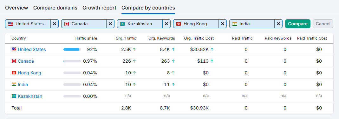
Task: Open the Canada link in table
Action: [26, 61]
